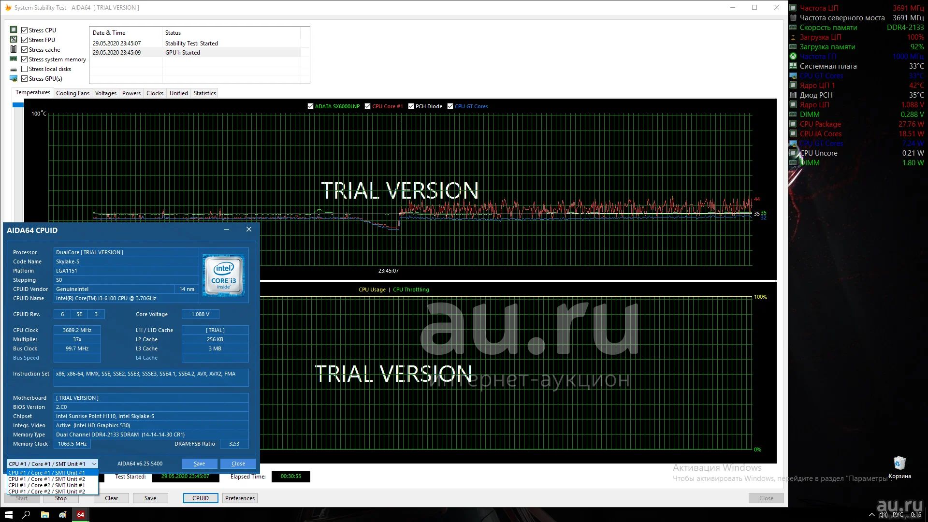Click AIDA64 taskbar icon

(x=81, y=515)
